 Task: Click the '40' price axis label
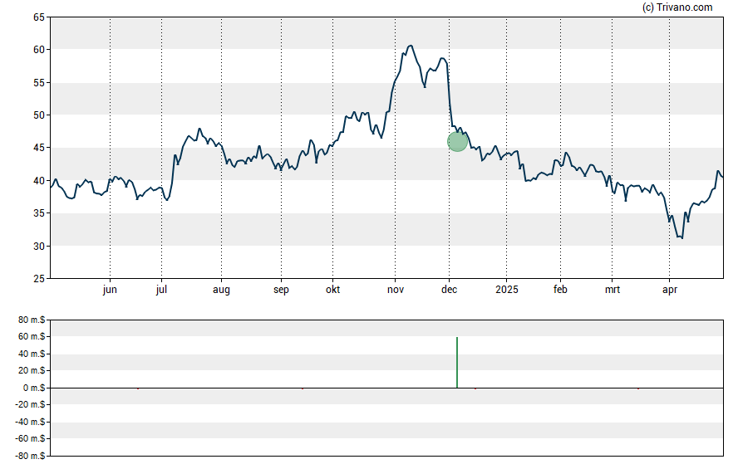coord(39,181)
